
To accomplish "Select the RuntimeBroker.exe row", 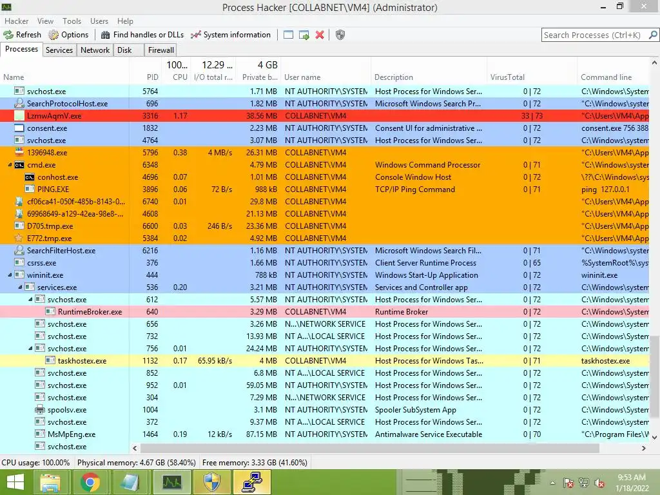I will pos(325,312).
